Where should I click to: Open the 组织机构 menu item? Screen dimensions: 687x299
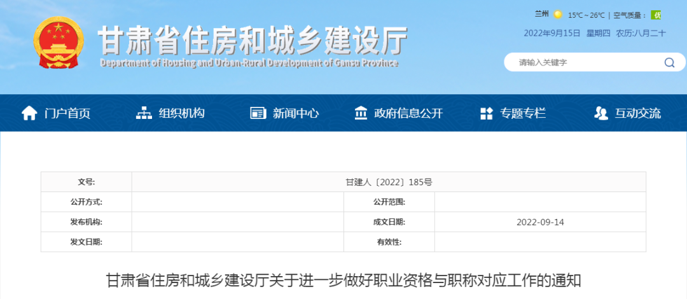182,113
